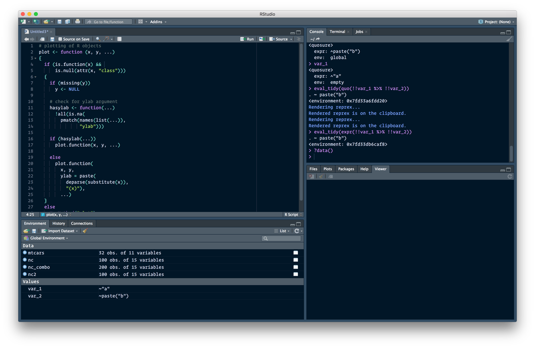Click the open folder icon in the toolbar
The image size is (535, 348).
(46, 21)
